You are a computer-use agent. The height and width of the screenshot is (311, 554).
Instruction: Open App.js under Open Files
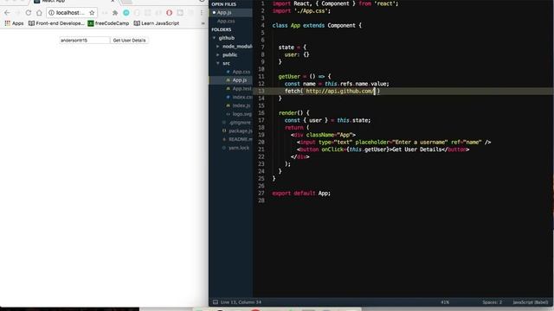tap(224, 12)
